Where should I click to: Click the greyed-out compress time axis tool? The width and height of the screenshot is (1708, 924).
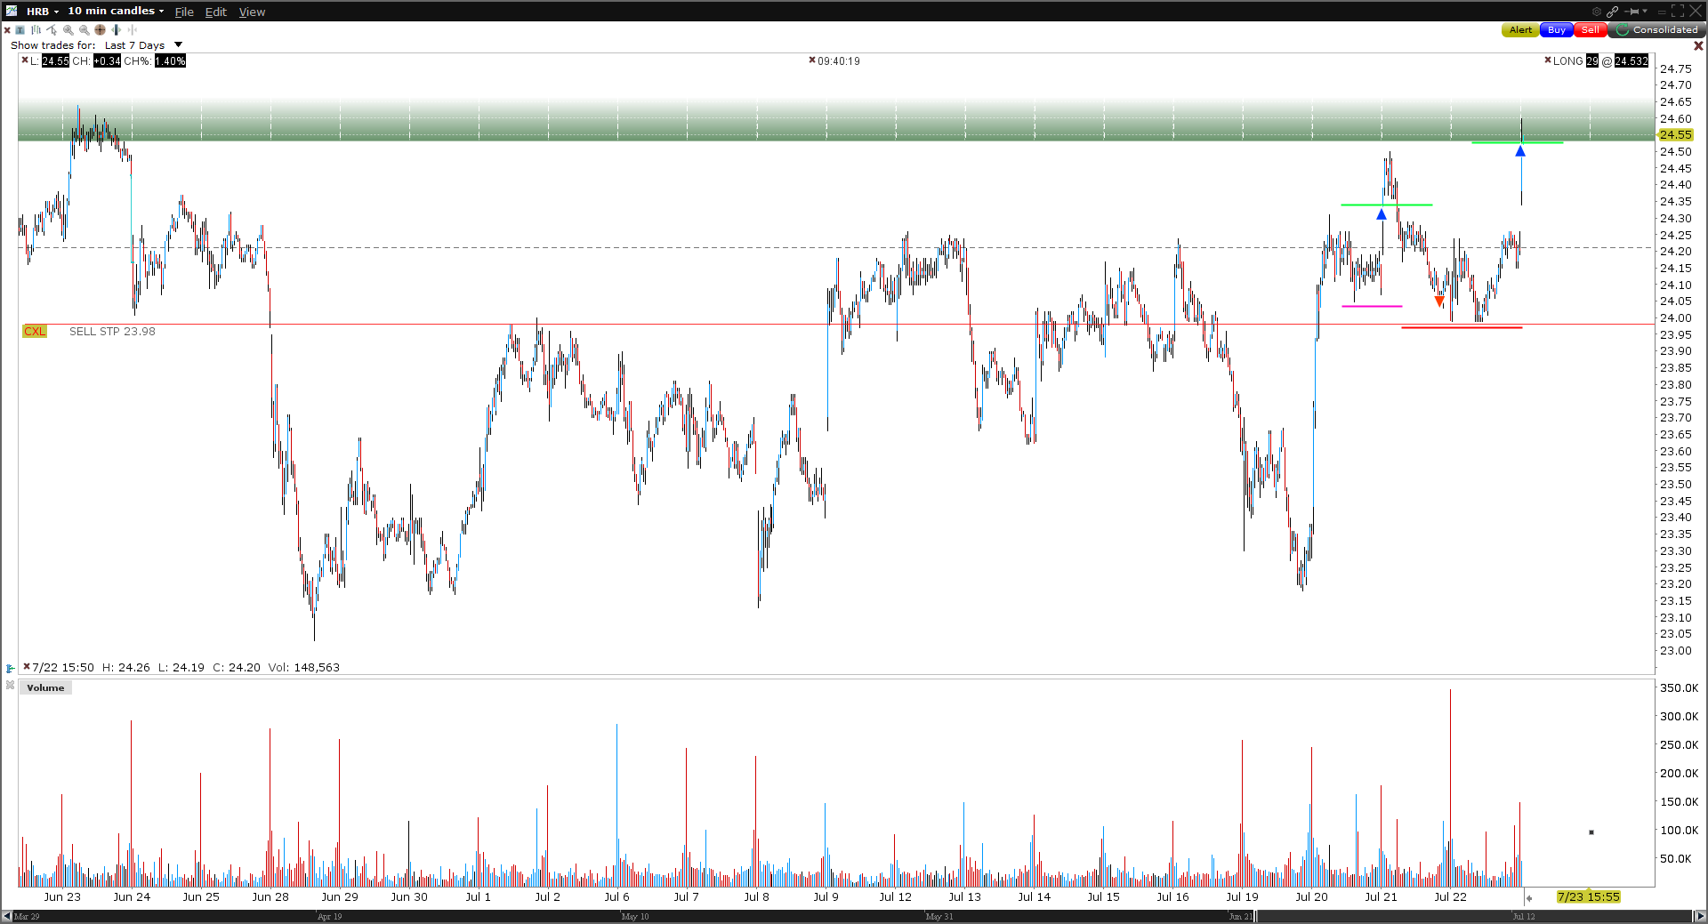(132, 30)
